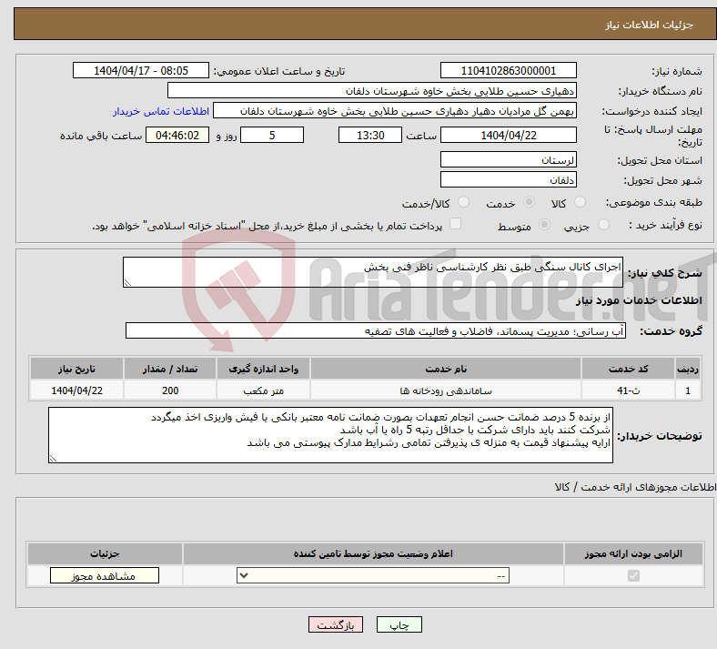The height and width of the screenshot is (649, 717).
Task: Click the delivery city field دلفان
Action: tap(508, 179)
